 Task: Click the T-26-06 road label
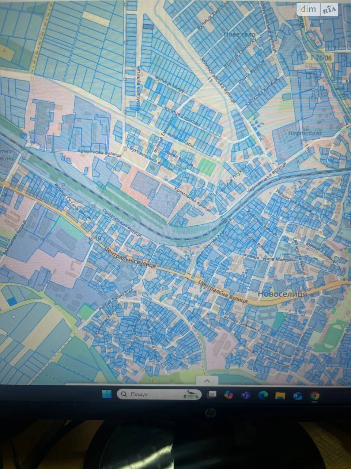[321, 58]
